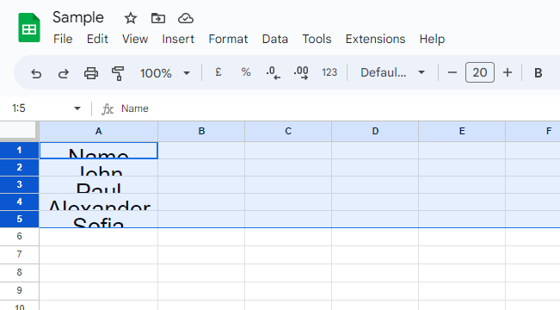
Task: Select row 9 header
Action: click(x=19, y=290)
